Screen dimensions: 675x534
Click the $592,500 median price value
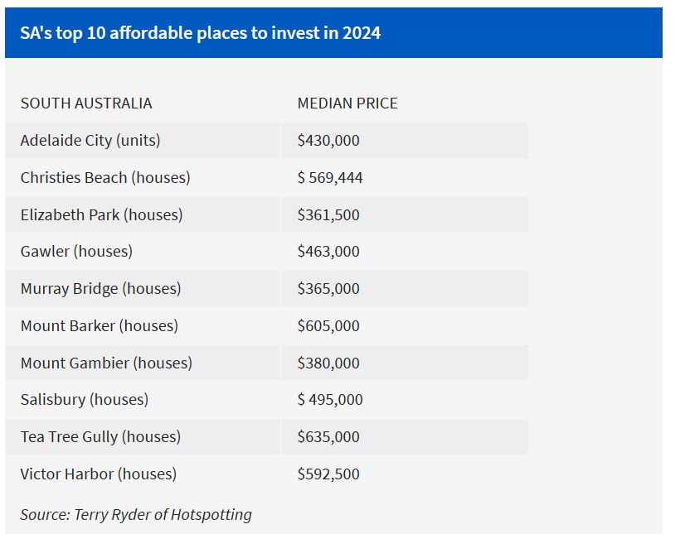coord(328,474)
